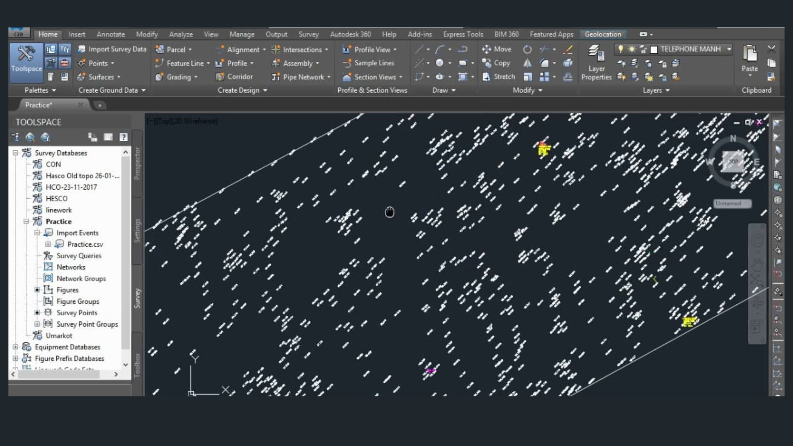Image resolution: width=793 pixels, height=446 pixels.
Task: Expand the Equipment Databases node
Action: (15, 347)
